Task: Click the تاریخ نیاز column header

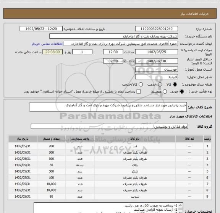Action: 23,139
